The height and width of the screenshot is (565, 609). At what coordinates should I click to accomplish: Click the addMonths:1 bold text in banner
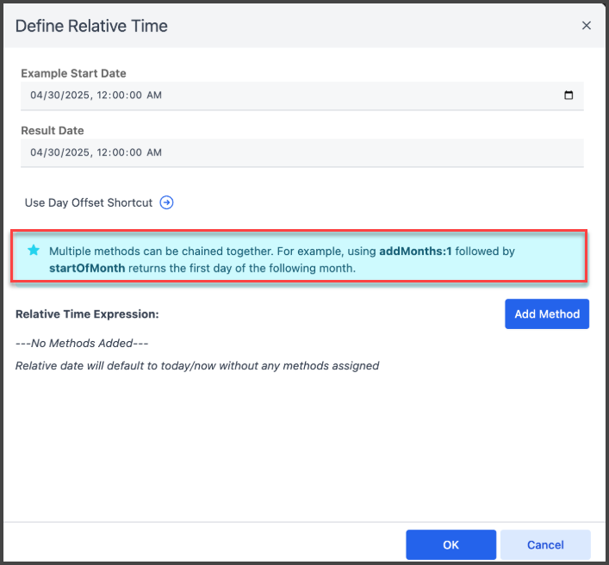[415, 251]
